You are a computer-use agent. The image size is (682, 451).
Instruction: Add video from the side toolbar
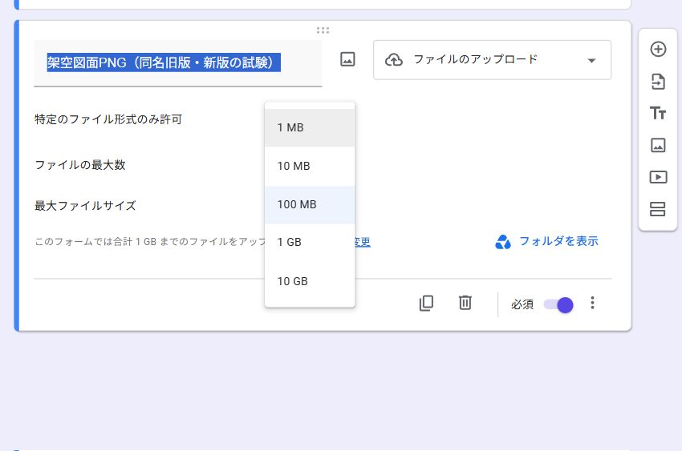[x=658, y=177]
